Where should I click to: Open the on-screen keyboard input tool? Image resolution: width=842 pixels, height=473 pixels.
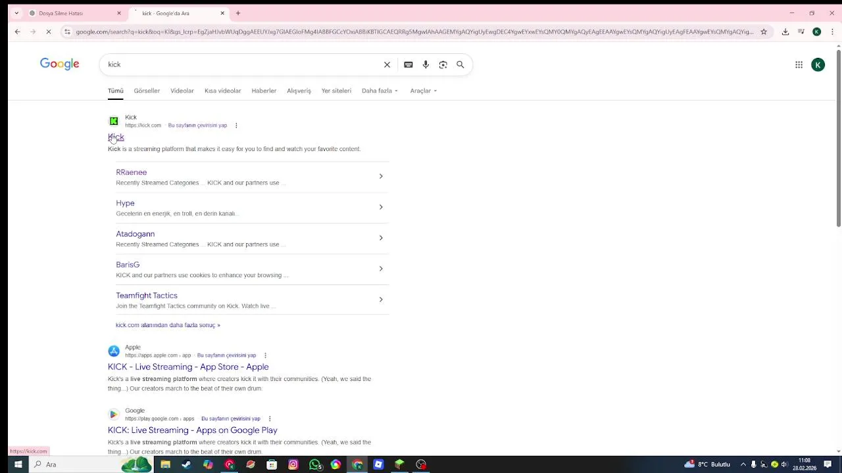pos(409,64)
